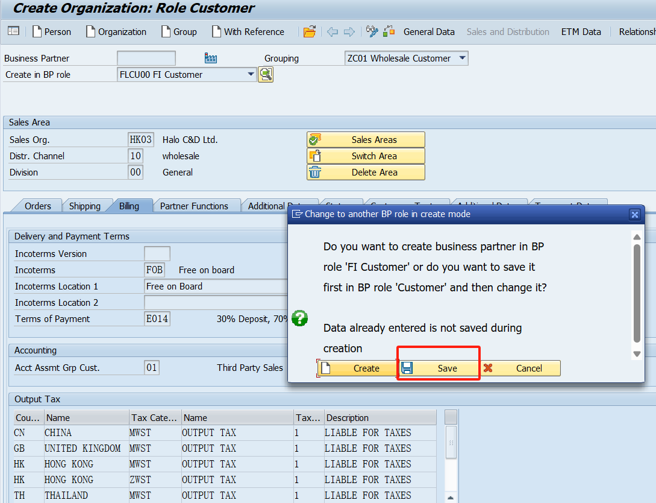Cancel the BP role change dialog
The image size is (656, 503).
pyautogui.click(x=521, y=369)
